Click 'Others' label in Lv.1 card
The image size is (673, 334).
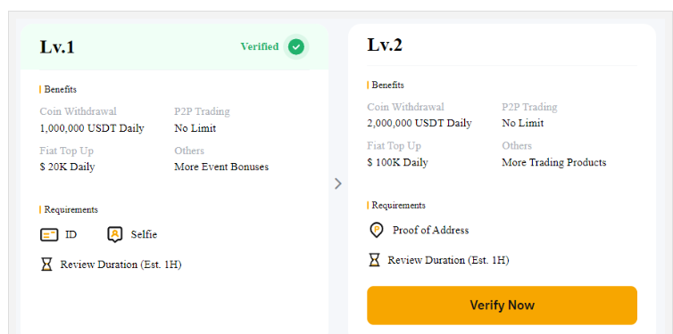pyautogui.click(x=189, y=151)
